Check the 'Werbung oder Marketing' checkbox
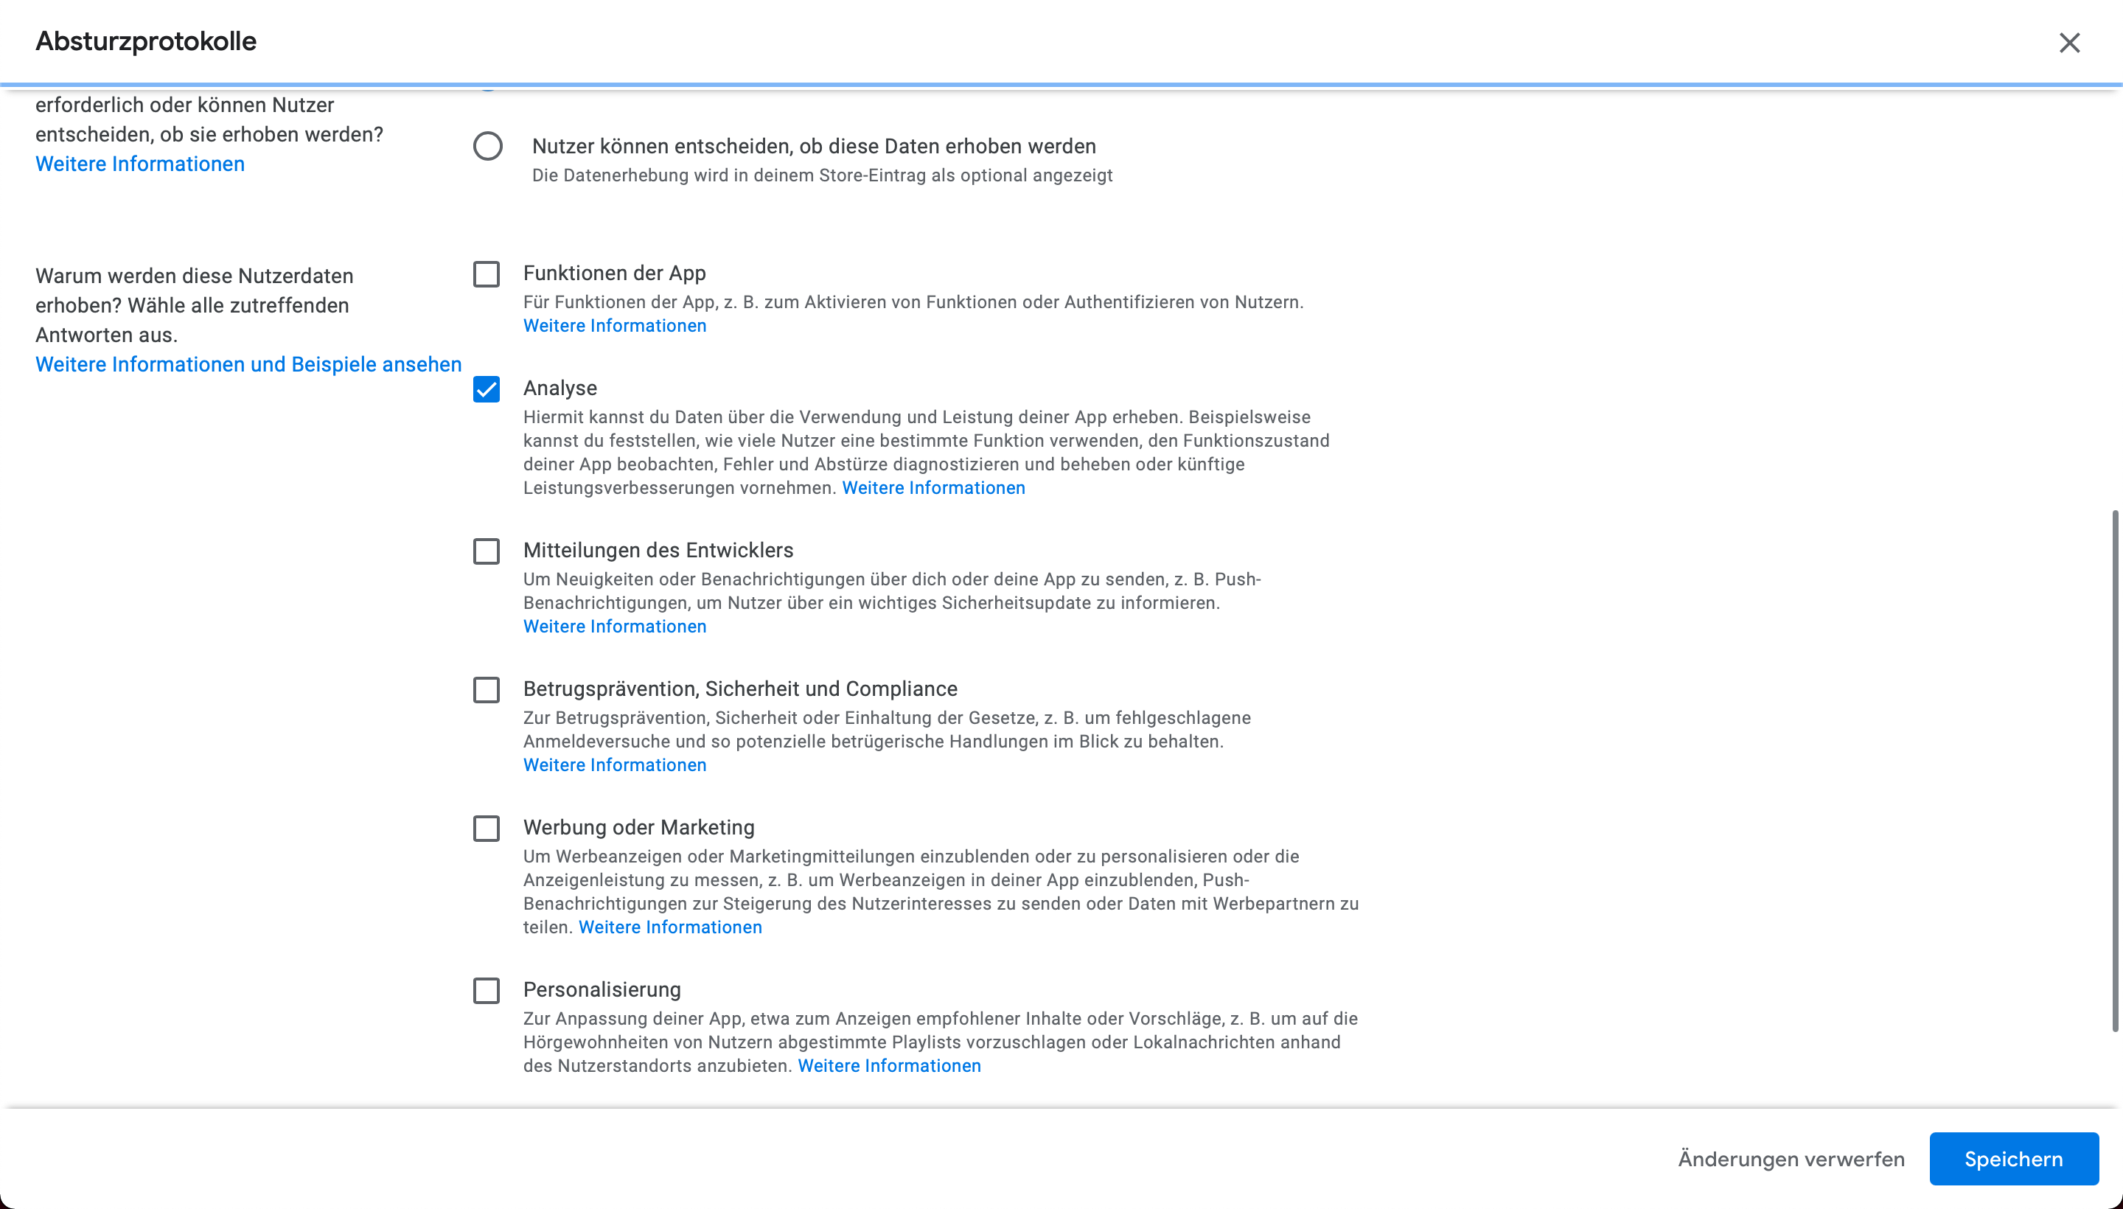 point(487,829)
